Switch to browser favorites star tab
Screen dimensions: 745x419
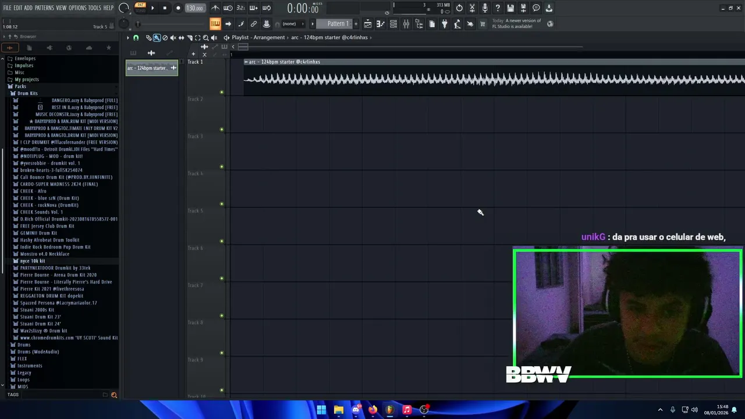[108, 48]
